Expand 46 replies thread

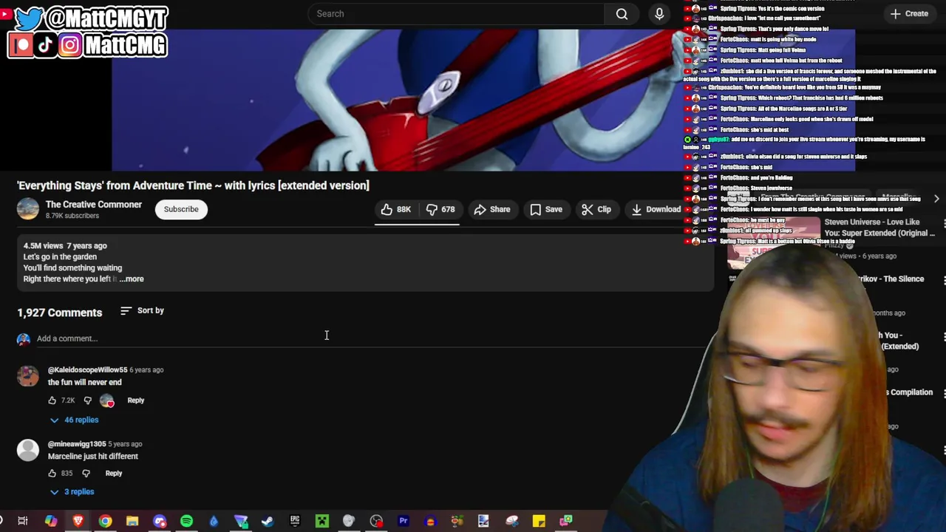click(x=74, y=420)
